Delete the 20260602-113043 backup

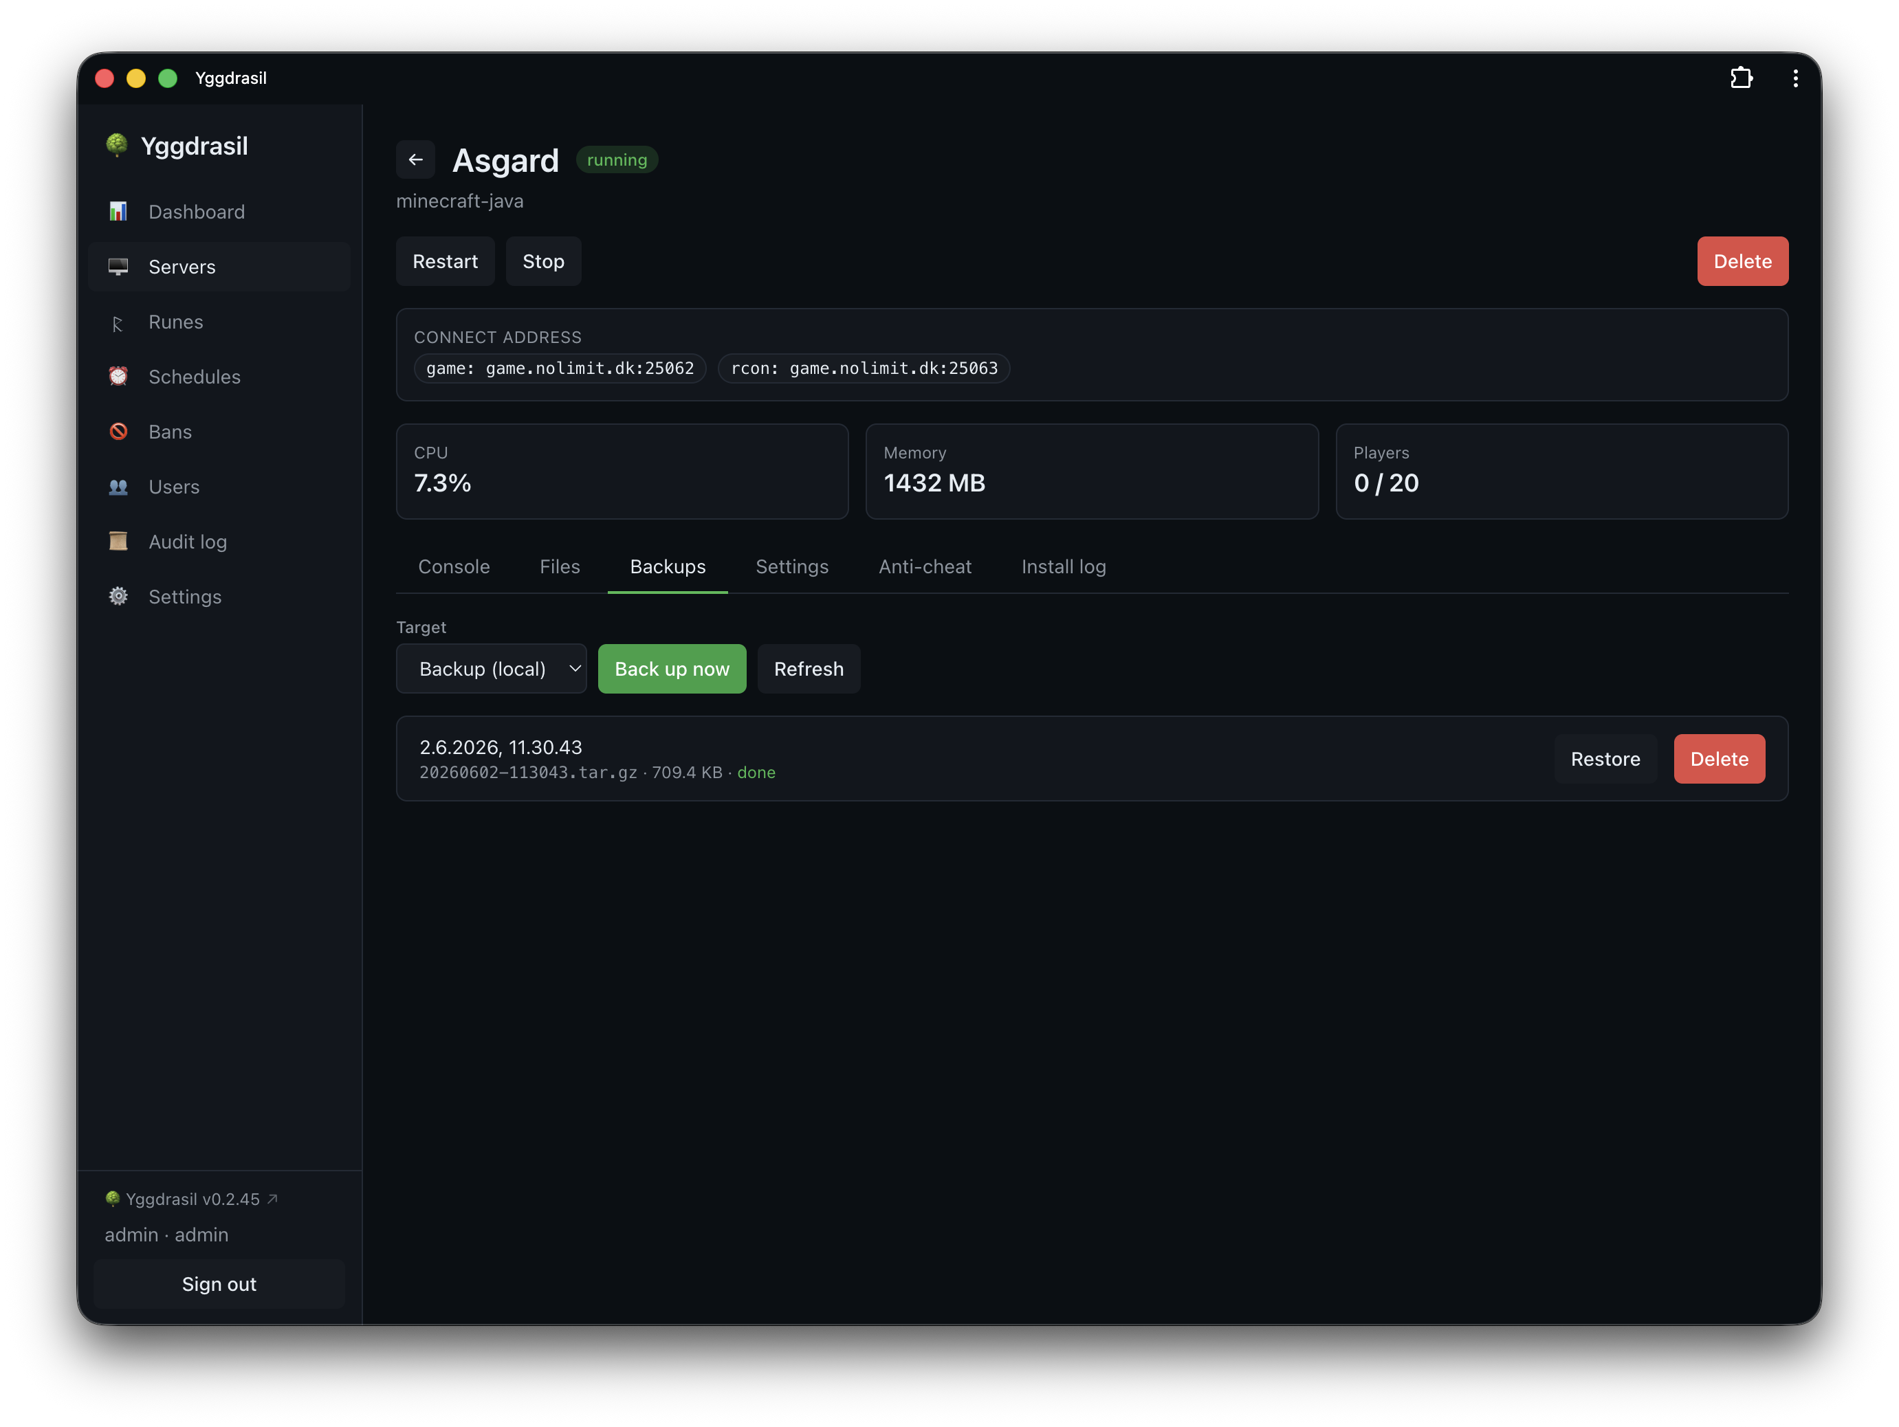(1719, 759)
